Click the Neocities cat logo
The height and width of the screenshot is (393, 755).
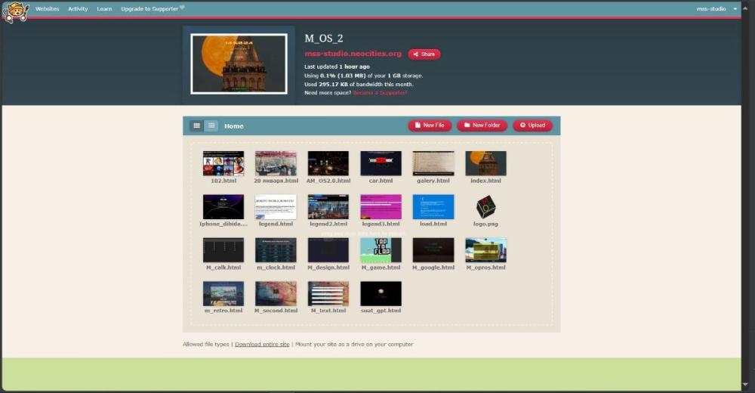[15, 12]
